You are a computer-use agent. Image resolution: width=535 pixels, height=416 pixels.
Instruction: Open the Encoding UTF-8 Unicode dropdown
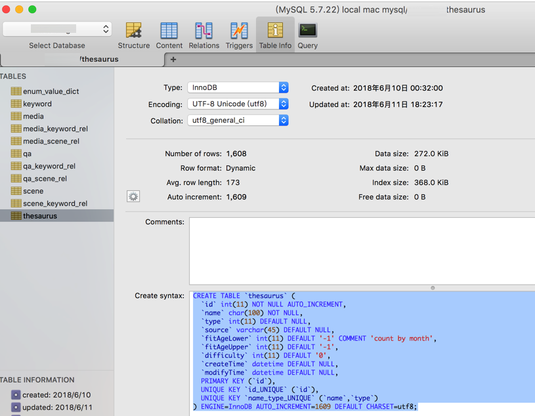tap(238, 104)
